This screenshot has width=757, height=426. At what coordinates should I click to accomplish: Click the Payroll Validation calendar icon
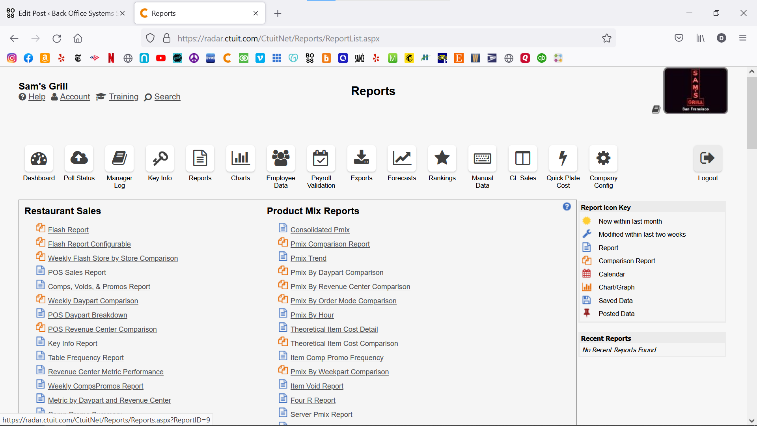click(x=321, y=159)
